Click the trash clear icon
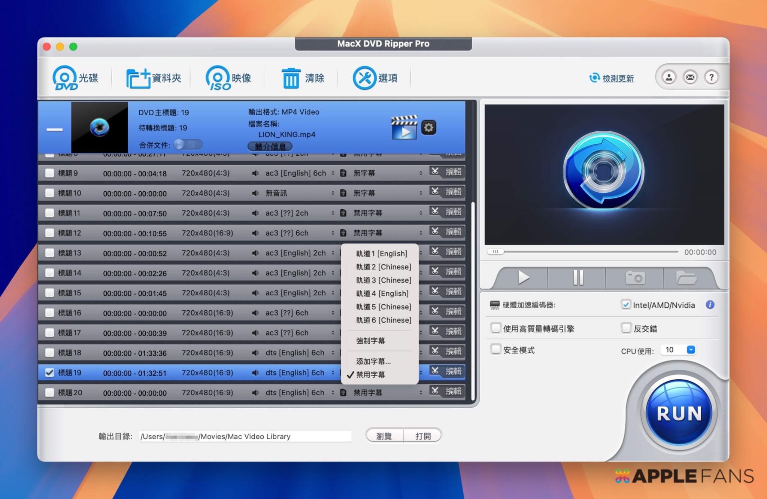767x499 pixels. (291, 78)
